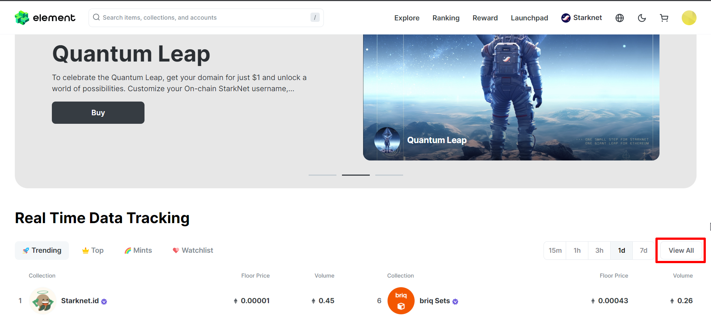The width and height of the screenshot is (711, 328).
Task: Click the Element logo
Action: (x=45, y=18)
